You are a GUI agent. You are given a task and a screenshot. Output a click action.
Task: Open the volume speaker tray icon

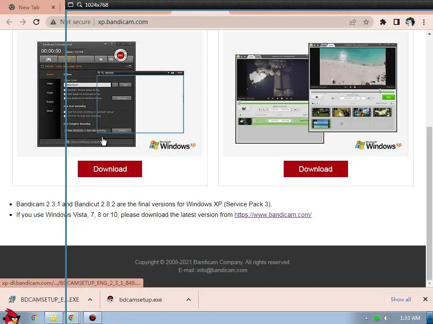387,318
